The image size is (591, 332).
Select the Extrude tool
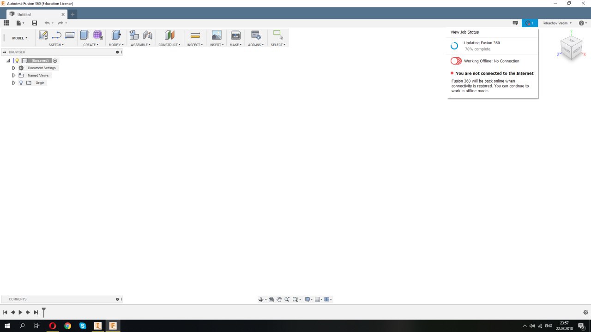coord(84,35)
